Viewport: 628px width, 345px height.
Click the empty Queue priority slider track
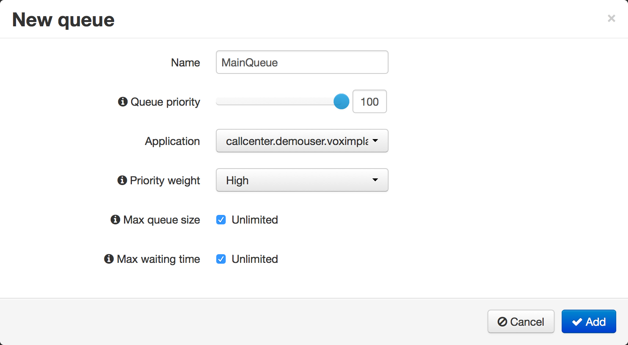[275, 102]
